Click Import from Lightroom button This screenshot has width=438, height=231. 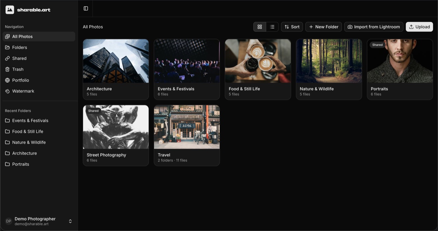click(374, 27)
